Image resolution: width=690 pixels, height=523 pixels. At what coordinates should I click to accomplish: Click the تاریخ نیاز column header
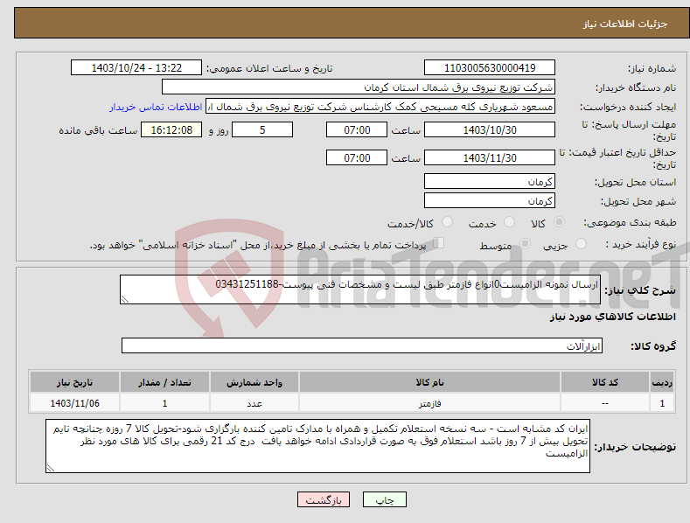(75, 382)
